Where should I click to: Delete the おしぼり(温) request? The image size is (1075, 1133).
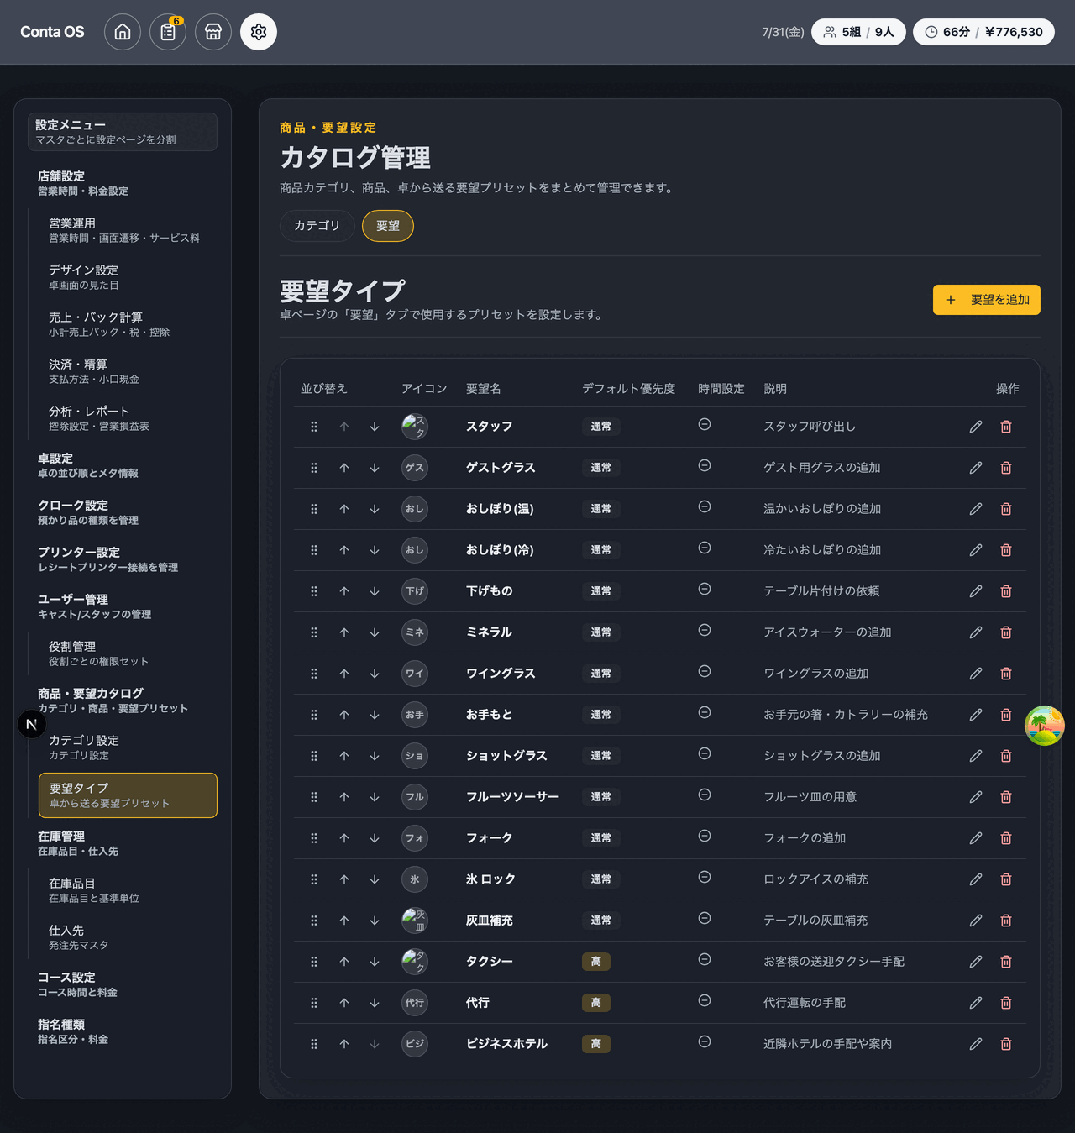[1006, 509]
